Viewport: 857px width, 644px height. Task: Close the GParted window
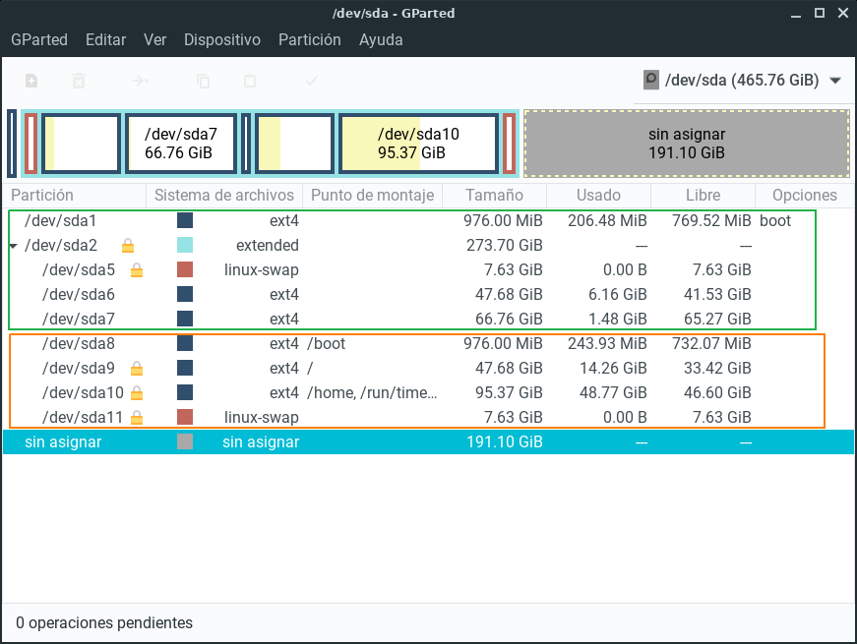click(x=843, y=13)
